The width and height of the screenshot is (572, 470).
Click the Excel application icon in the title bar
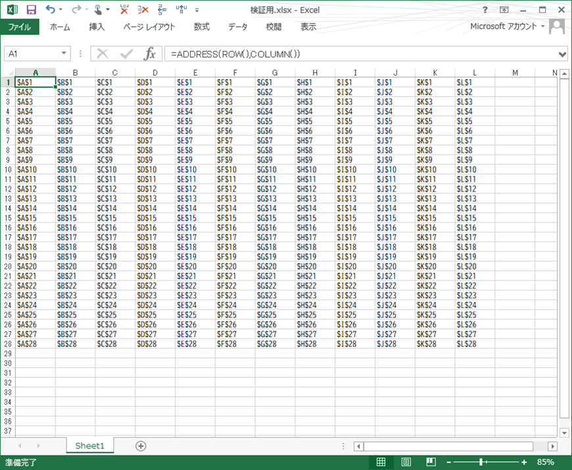pyautogui.click(x=12, y=9)
